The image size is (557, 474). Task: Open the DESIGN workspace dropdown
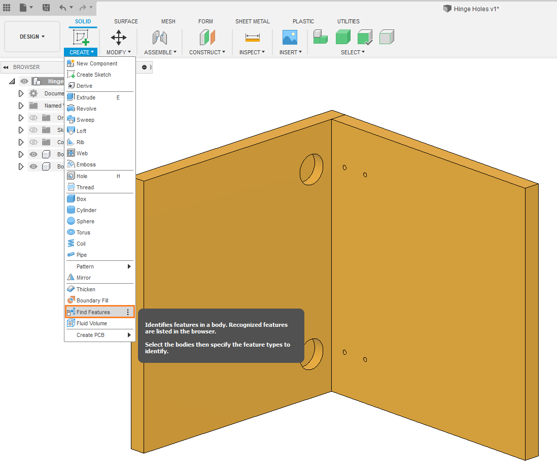(32, 37)
